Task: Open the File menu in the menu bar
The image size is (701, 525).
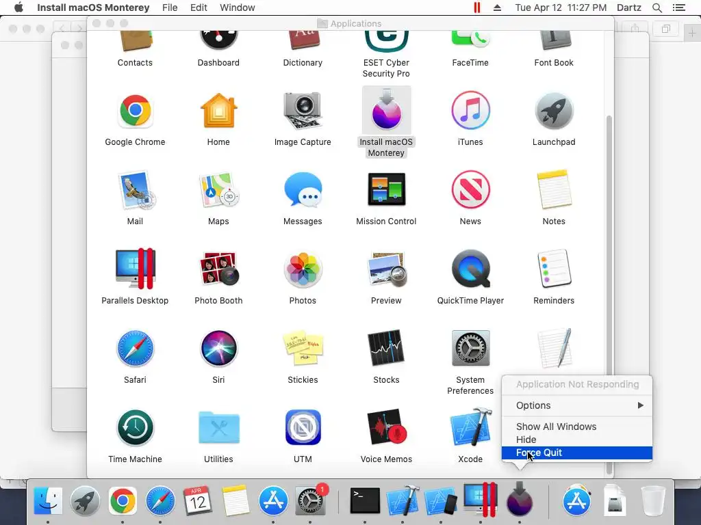Action: (170, 8)
